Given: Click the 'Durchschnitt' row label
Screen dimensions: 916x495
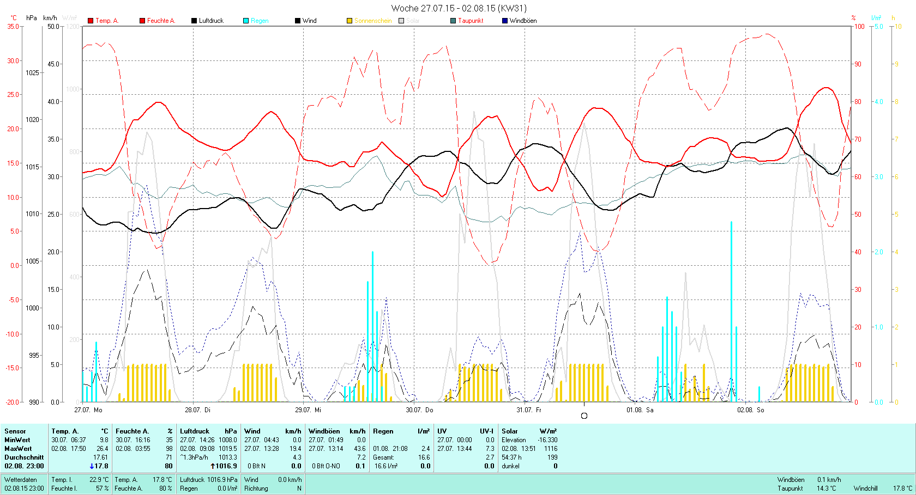Looking at the screenshot, I should pos(24,457).
